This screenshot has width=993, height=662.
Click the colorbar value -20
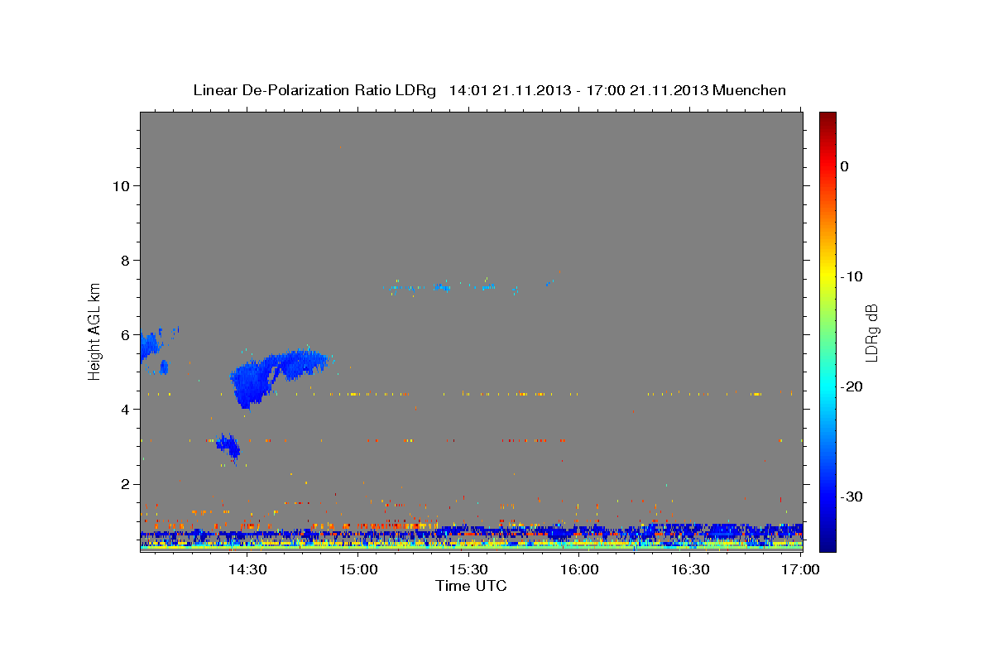tap(852, 386)
